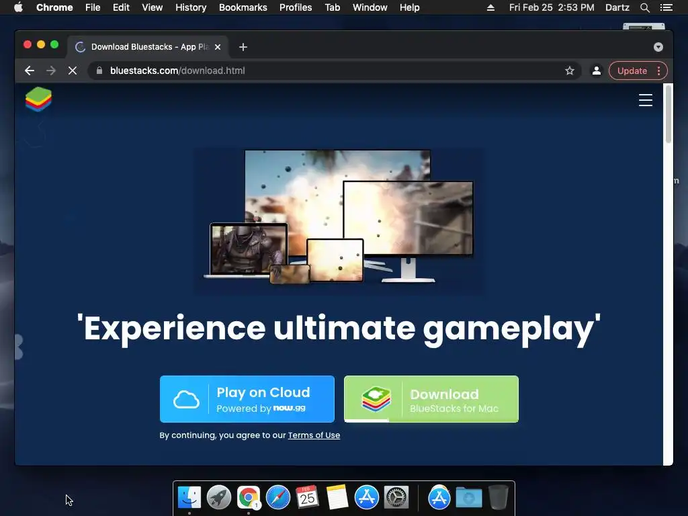Go back to the previous page
Image resolution: width=688 pixels, height=516 pixels.
[30, 71]
